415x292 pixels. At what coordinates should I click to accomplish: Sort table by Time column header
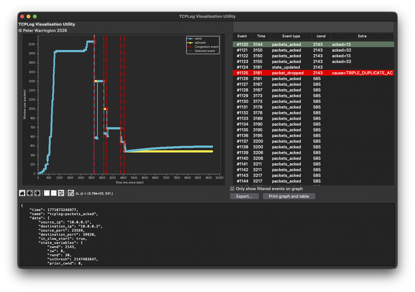pyautogui.click(x=261, y=36)
